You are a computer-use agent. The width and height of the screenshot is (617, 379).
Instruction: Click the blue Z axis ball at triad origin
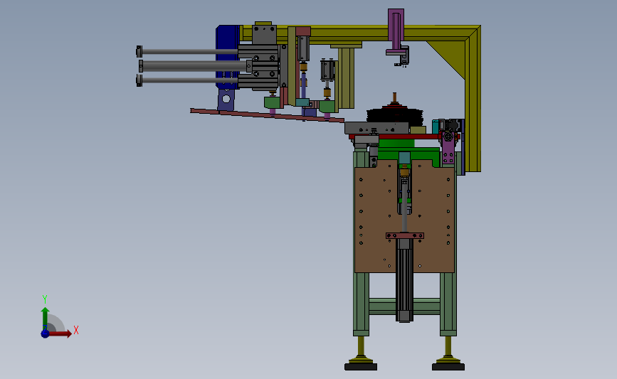[45, 333]
